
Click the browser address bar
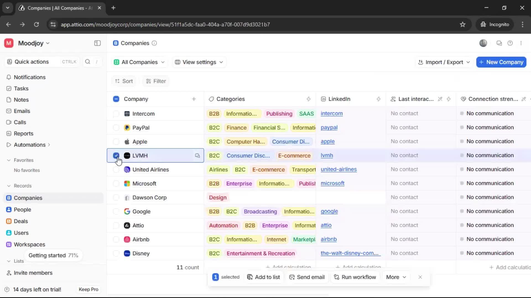point(166,25)
